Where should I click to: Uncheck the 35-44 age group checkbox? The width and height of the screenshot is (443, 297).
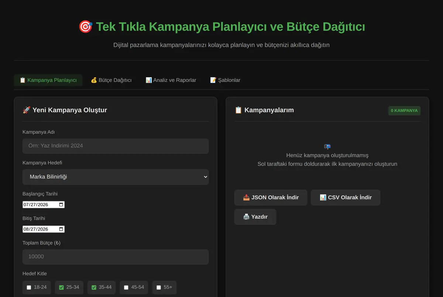click(94, 287)
